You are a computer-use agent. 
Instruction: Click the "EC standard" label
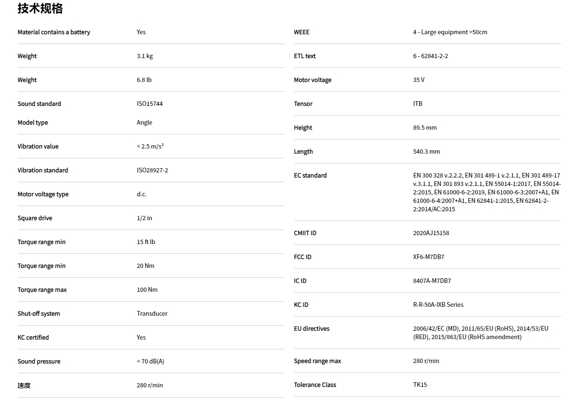(311, 176)
